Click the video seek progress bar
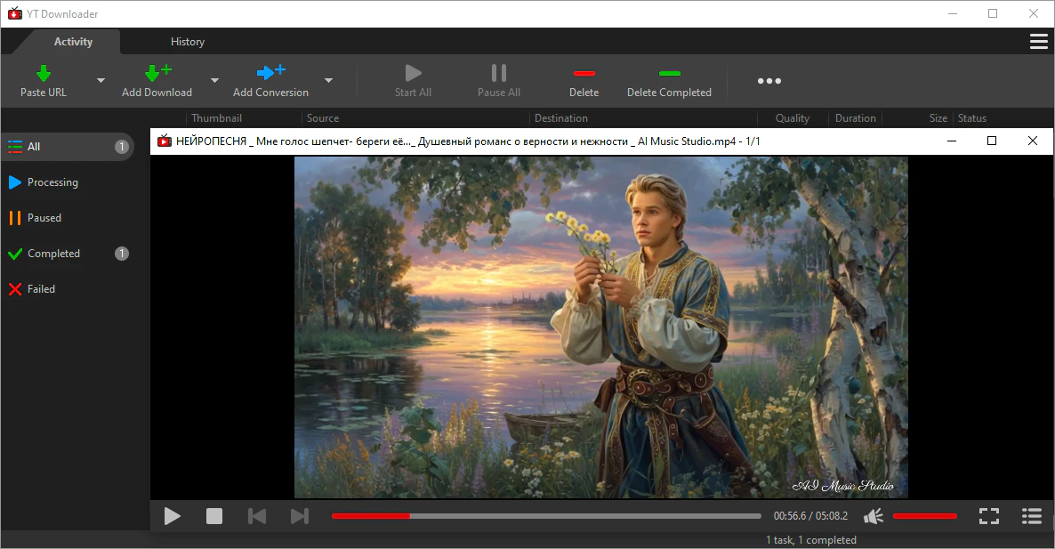 (546, 516)
